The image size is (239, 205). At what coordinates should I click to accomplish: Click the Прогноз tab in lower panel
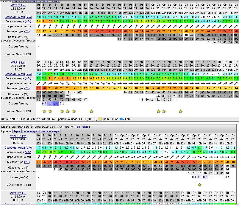pos(6,131)
